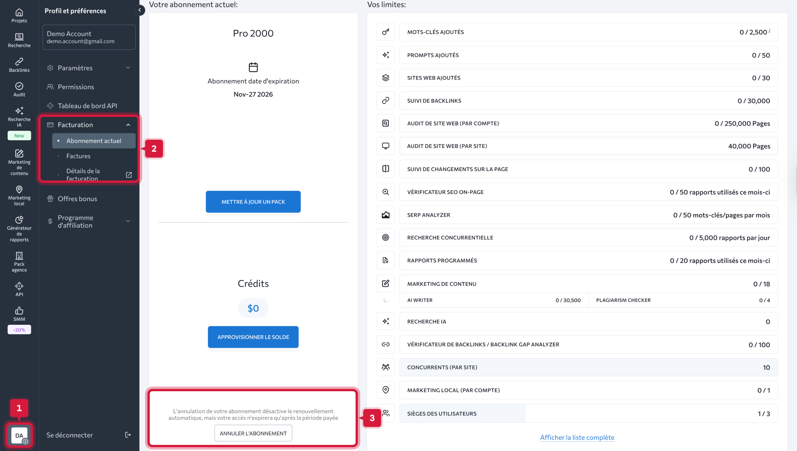This screenshot has height=451, width=797.
Task: Open the Permissions menu item
Action: coord(76,87)
